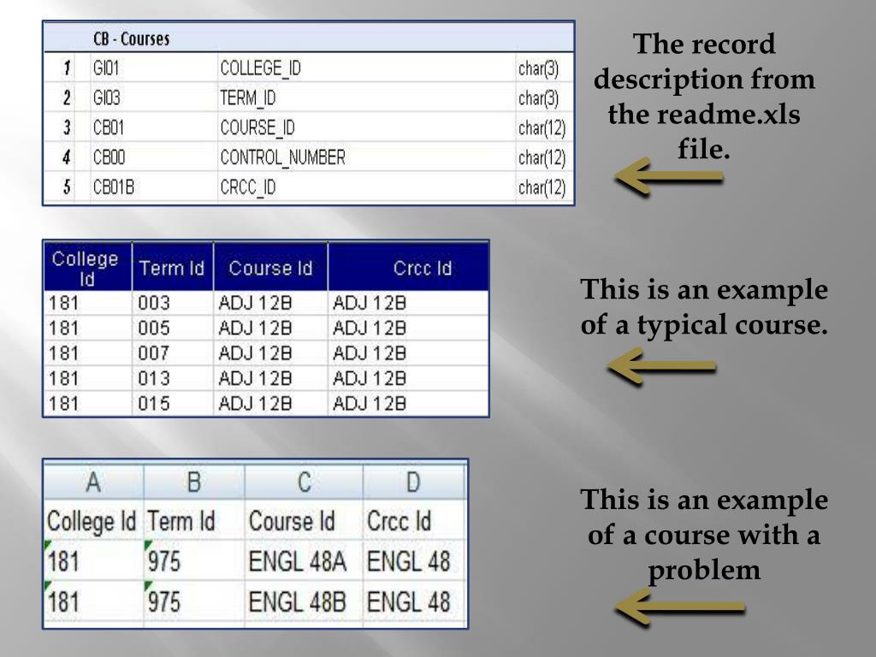Select row number 3 of CB - Courses
Viewport: 876px width, 657px height.
(67, 127)
